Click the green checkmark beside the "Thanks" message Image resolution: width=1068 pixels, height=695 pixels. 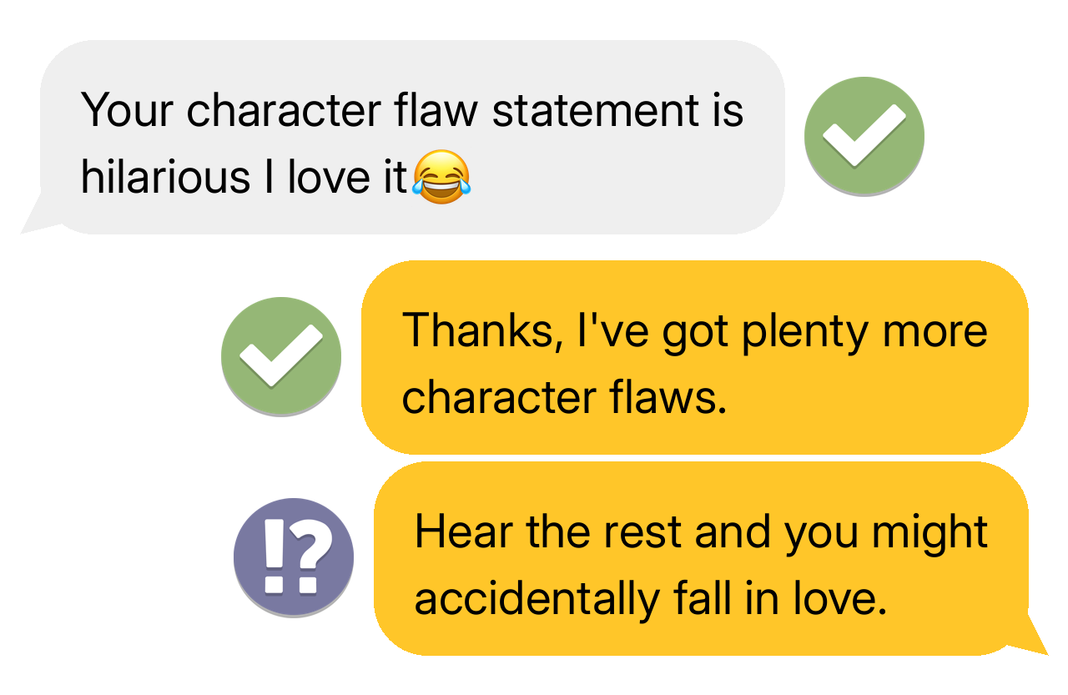(x=281, y=355)
